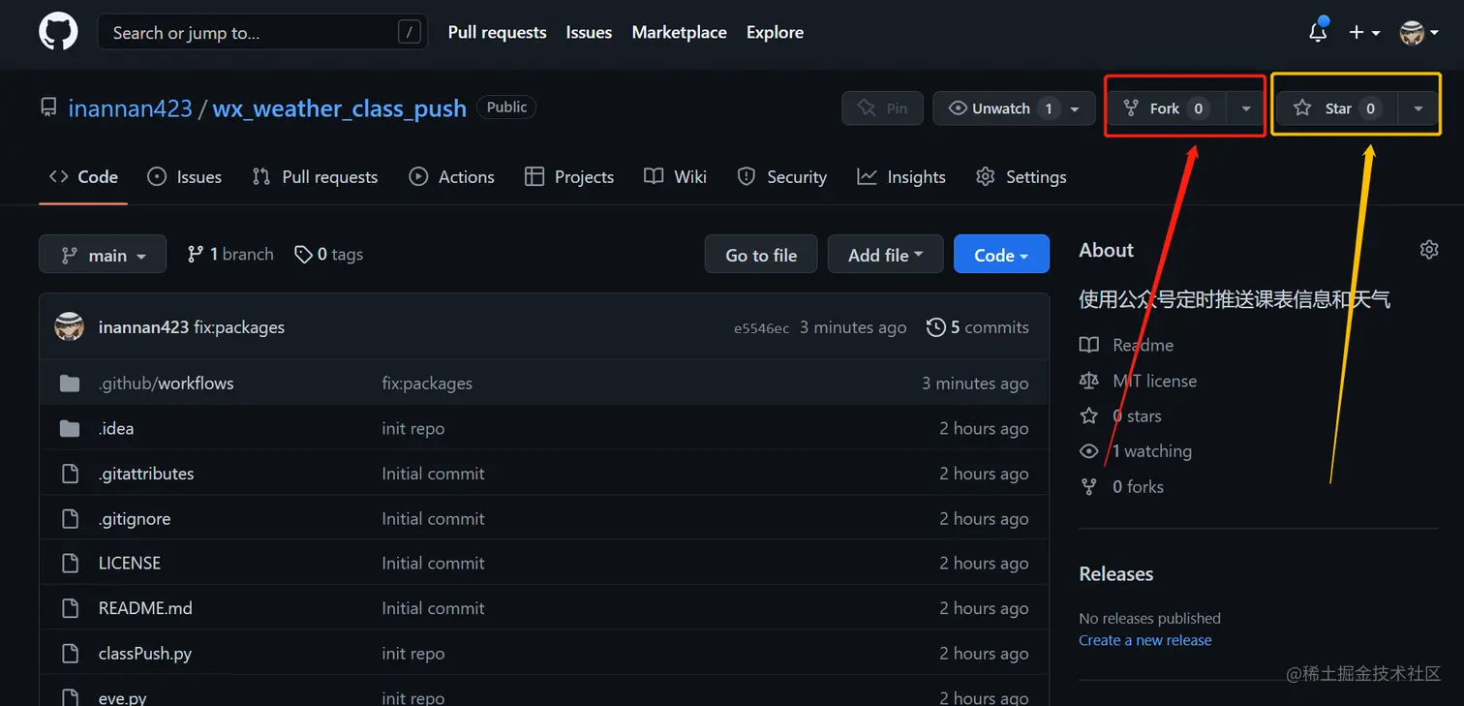Click the repository icon before inannan423
This screenshot has width=1464, height=706.
coord(48,107)
